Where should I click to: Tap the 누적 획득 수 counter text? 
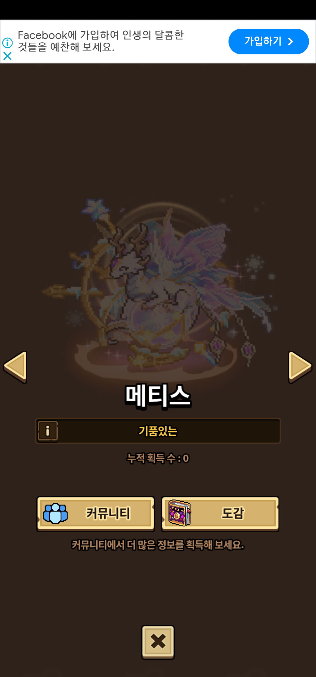[158, 458]
